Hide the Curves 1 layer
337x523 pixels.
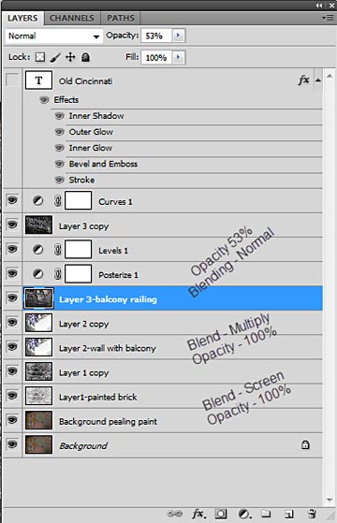(x=12, y=200)
